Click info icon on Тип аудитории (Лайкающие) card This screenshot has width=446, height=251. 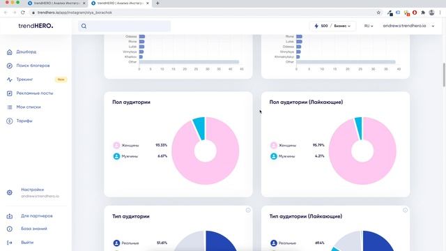coord(405,210)
